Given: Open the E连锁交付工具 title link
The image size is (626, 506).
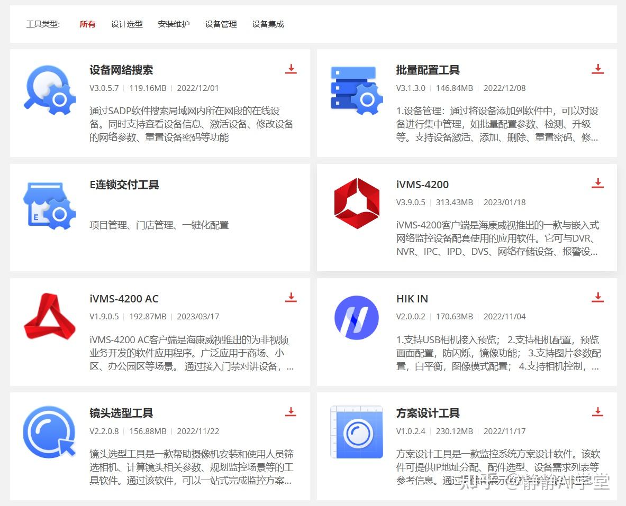Looking at the screenshot, I should [x=124, y=185].
